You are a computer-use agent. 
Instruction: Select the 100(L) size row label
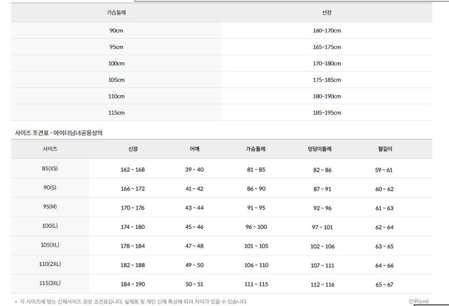[50, 226]
